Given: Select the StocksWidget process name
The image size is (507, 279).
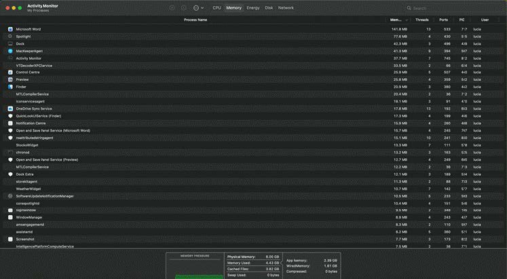Looking at the screenshot, I should pyautogui.click(x=27, y=145).
